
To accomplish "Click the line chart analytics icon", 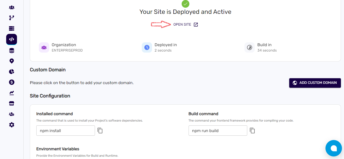I will click(12, 93).
